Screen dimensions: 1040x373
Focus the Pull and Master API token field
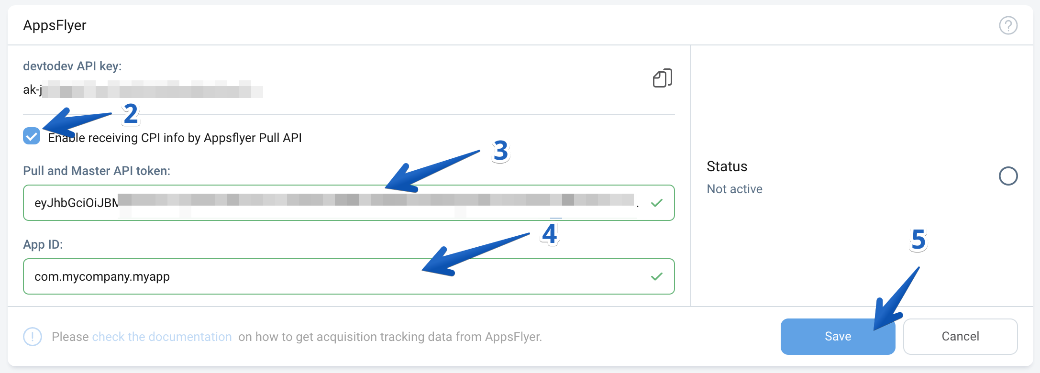coord(335,203)
